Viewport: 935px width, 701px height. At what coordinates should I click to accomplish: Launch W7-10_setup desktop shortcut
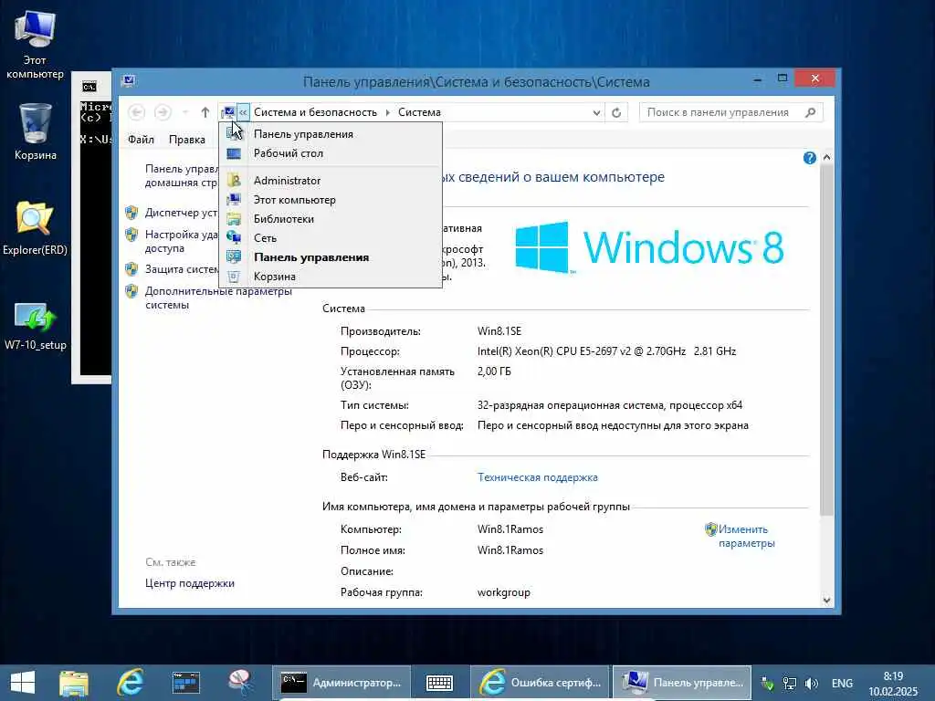pos(36,326)
